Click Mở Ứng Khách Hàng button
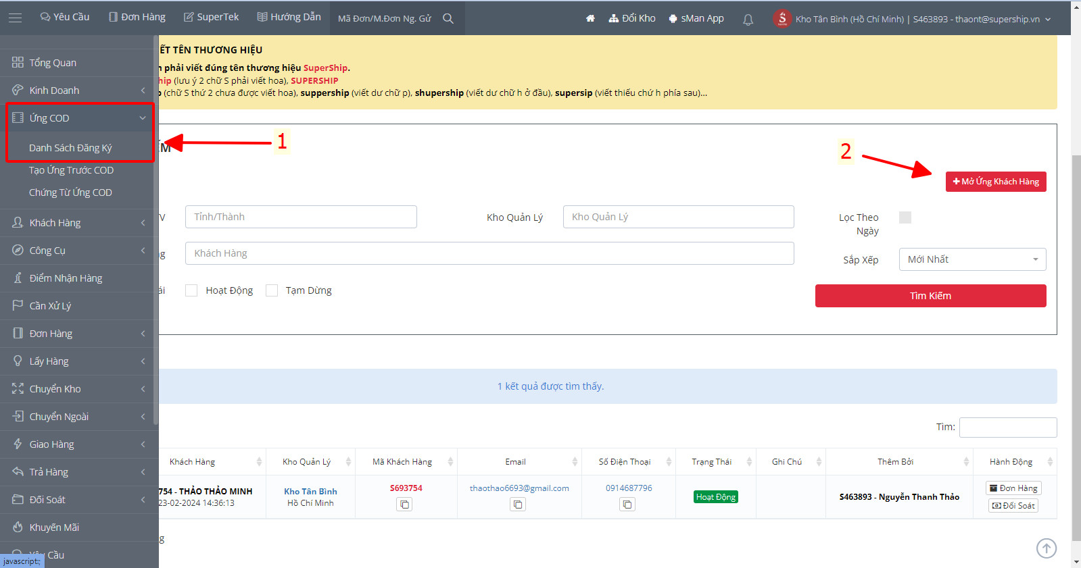Screen dimensions: 1081x568 coord(996,182)
